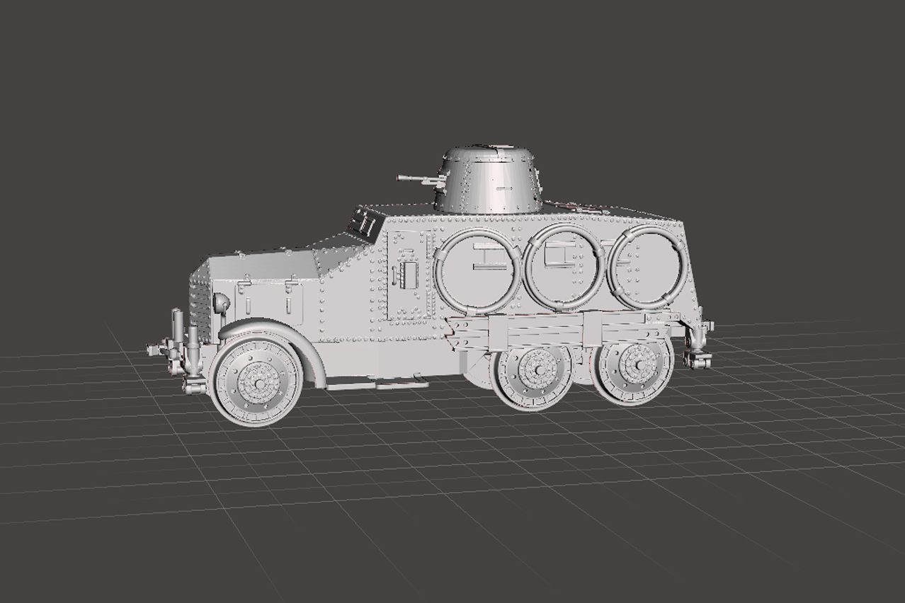Click the middle circular ring on hull

tap(564, 268)
